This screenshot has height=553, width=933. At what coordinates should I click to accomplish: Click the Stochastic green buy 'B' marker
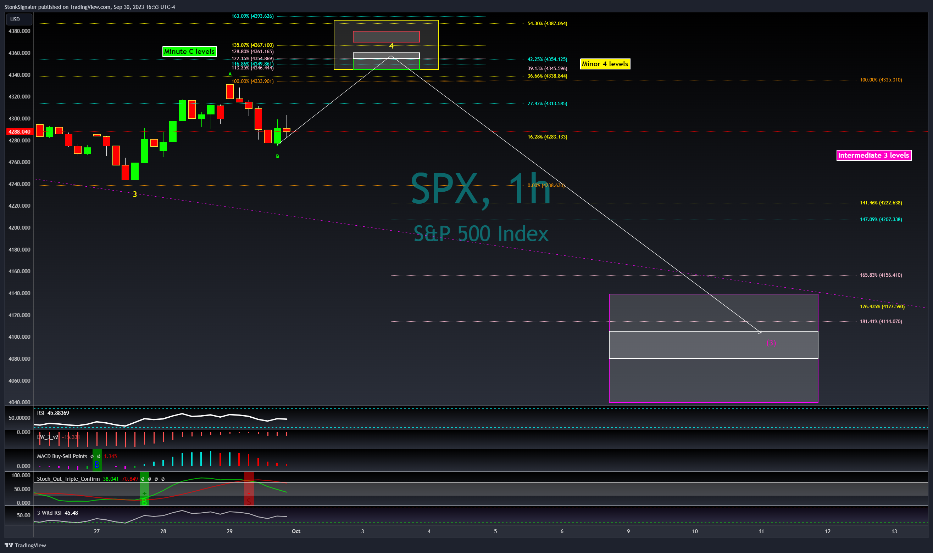click(144, 501)
